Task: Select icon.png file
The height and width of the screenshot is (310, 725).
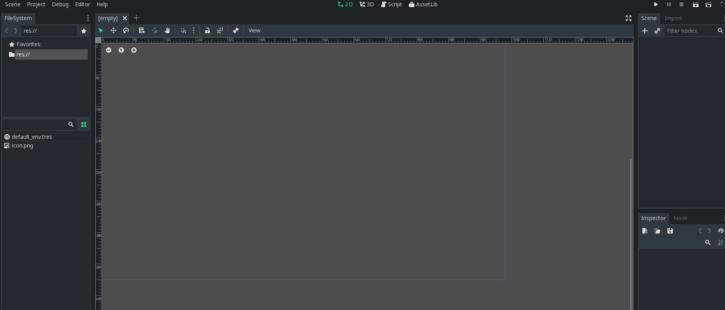Action: coord(23,146)
